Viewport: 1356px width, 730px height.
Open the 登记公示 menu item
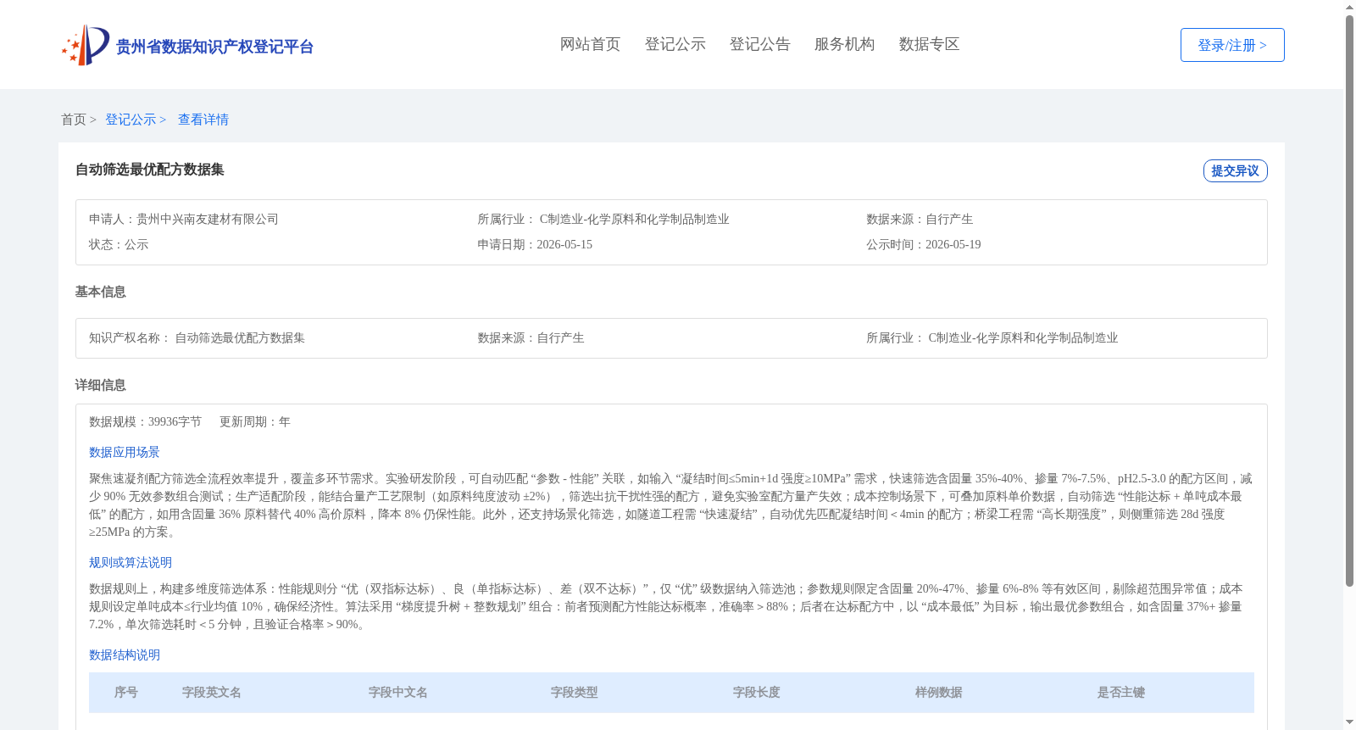[x=675, y=44]
